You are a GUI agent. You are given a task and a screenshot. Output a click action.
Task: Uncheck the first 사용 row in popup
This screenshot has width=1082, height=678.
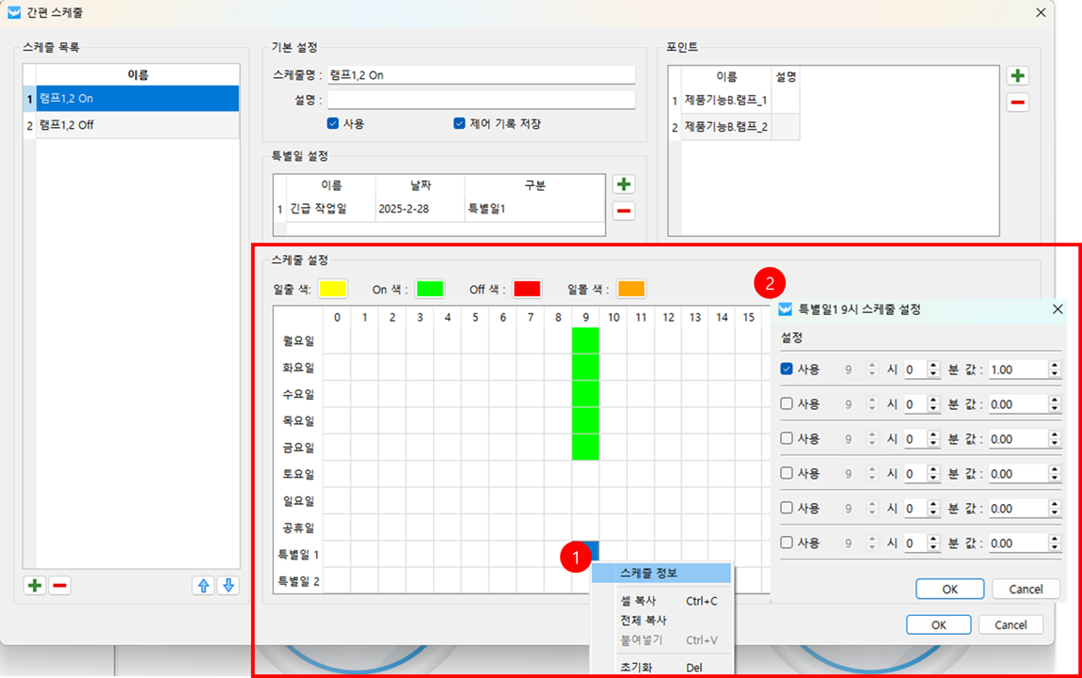click(787, 370)
